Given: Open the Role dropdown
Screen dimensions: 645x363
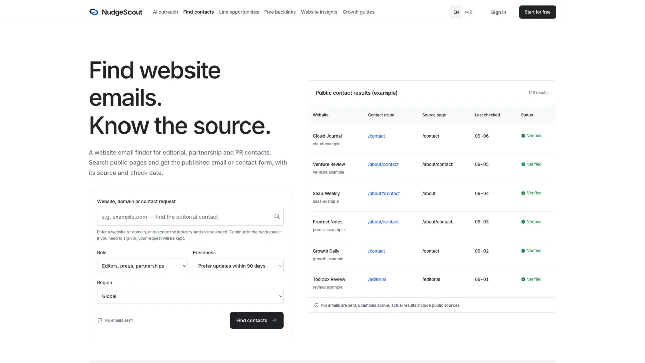Looking at the screenshot, I should 142,266.
